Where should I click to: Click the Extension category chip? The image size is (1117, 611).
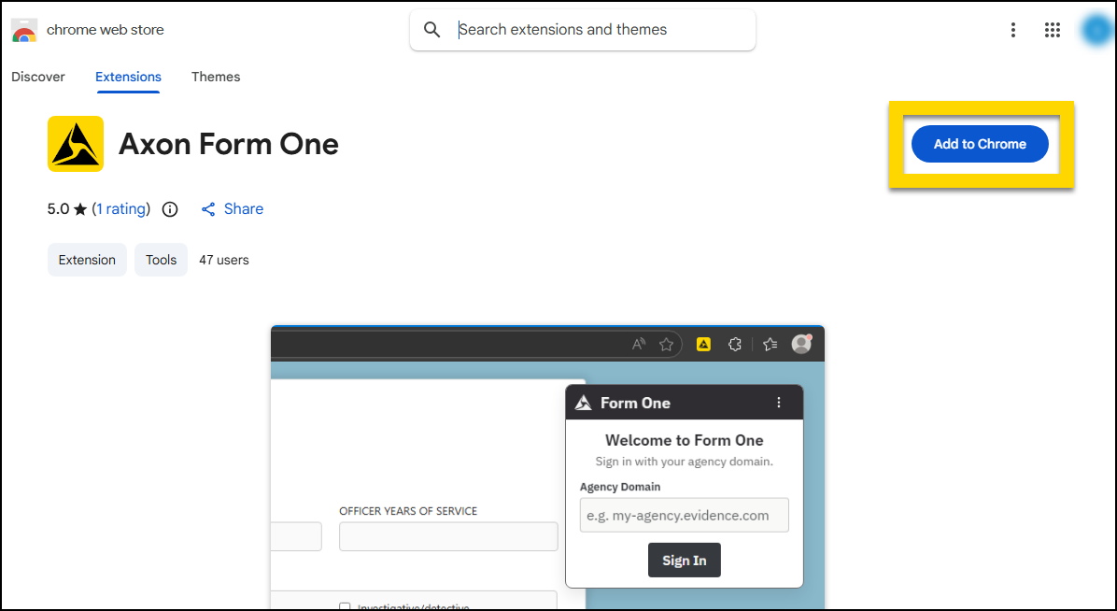point(87,260)
